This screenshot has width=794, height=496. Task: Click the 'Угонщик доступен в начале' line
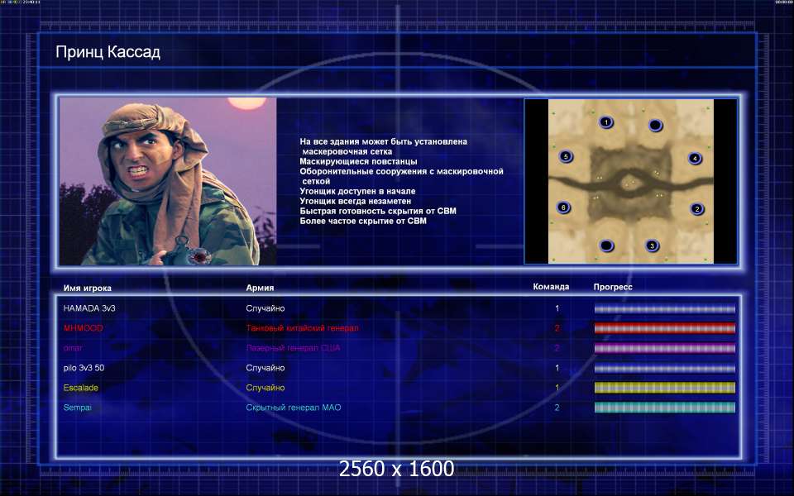(357, 191)
